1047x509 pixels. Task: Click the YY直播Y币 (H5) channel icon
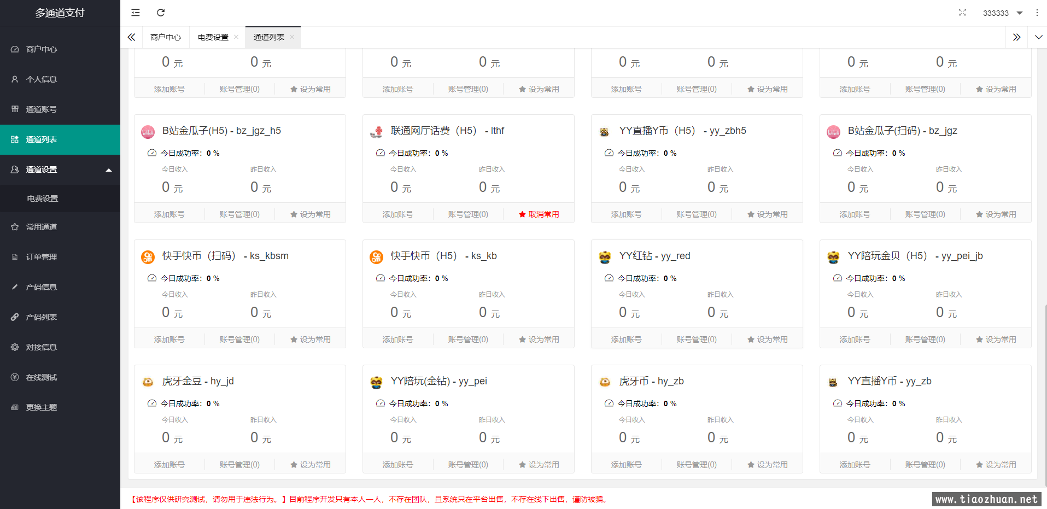pos(605,132)
